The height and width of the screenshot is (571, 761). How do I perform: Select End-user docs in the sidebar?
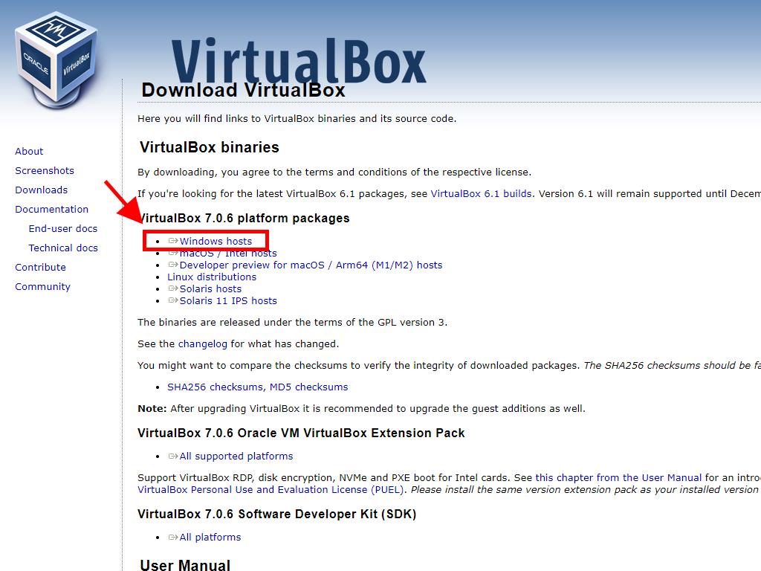click(63, 229)
